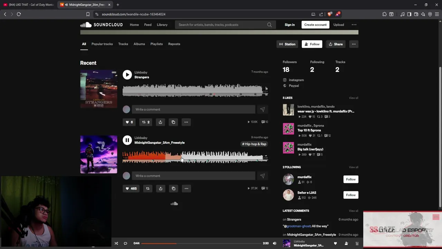
Task: Like the Strangers track with 6 likes
Action: point(129,122)
